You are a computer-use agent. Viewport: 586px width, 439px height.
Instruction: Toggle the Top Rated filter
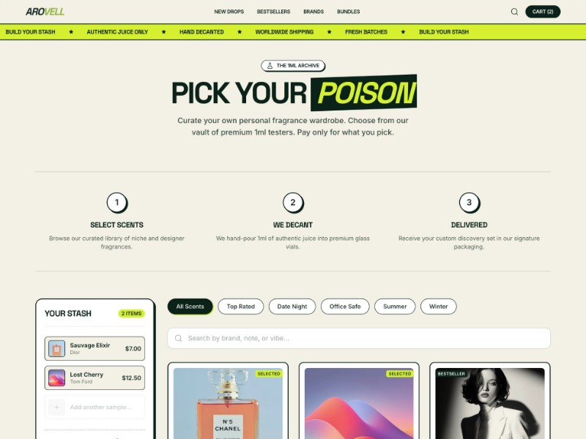tap(241, 307)
